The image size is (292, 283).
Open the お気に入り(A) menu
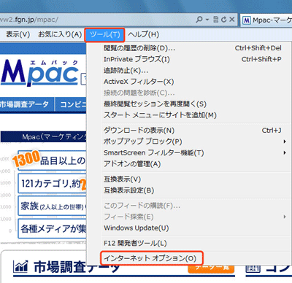click(60, 34)
